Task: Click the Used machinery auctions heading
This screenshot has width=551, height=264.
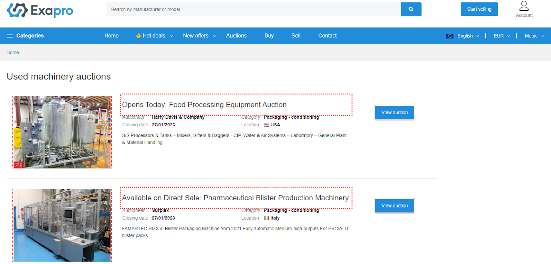Action: click(59, 76)
